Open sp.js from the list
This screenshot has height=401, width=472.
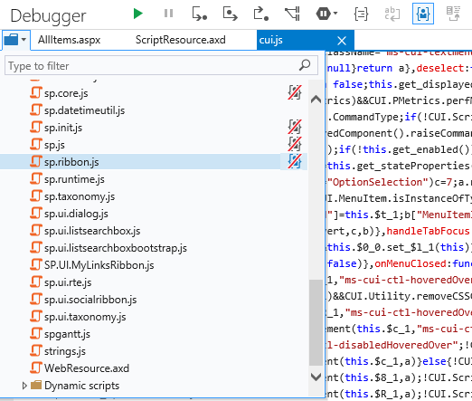click(54, 145)
